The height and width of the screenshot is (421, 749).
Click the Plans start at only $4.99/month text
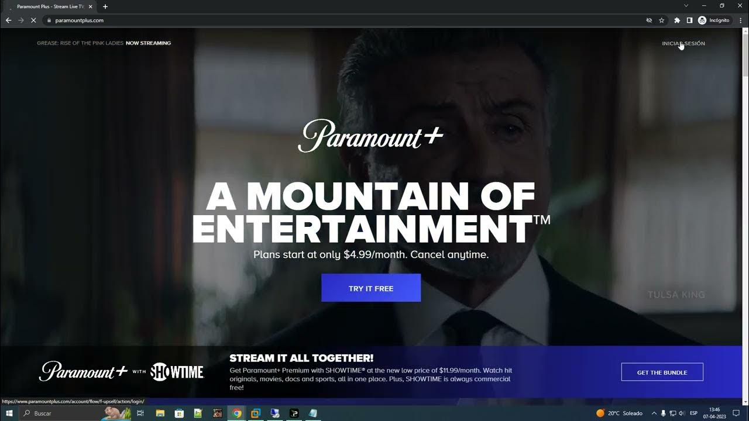pos(371,255)
